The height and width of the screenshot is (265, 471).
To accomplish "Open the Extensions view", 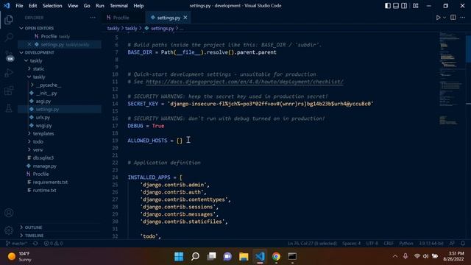I will click(x=9, y=91).
